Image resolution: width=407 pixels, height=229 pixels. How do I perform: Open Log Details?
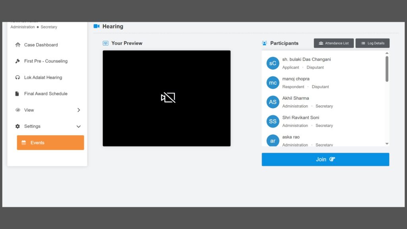[x=372, y=43]
